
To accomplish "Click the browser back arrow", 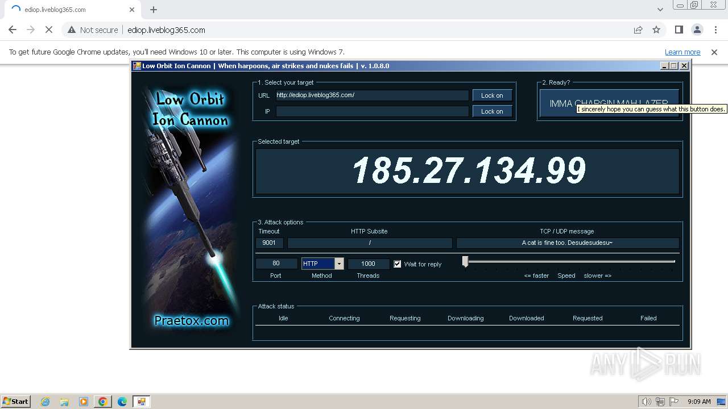I will (x=13, y=30).
